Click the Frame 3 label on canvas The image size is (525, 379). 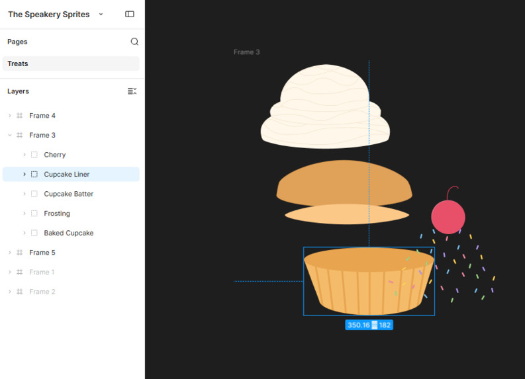pyautogui.click(x=246, y=52)
